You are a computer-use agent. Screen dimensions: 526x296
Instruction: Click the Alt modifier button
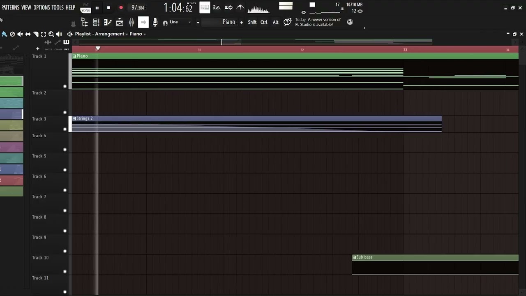(x=275, y=22)
